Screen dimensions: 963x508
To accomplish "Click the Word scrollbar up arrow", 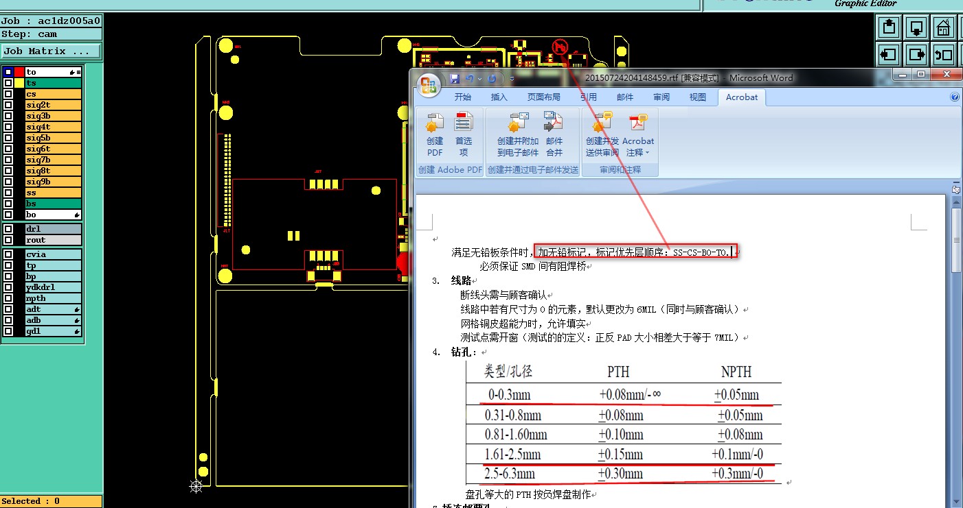I will pyautogui.click(x=956, y=202).
